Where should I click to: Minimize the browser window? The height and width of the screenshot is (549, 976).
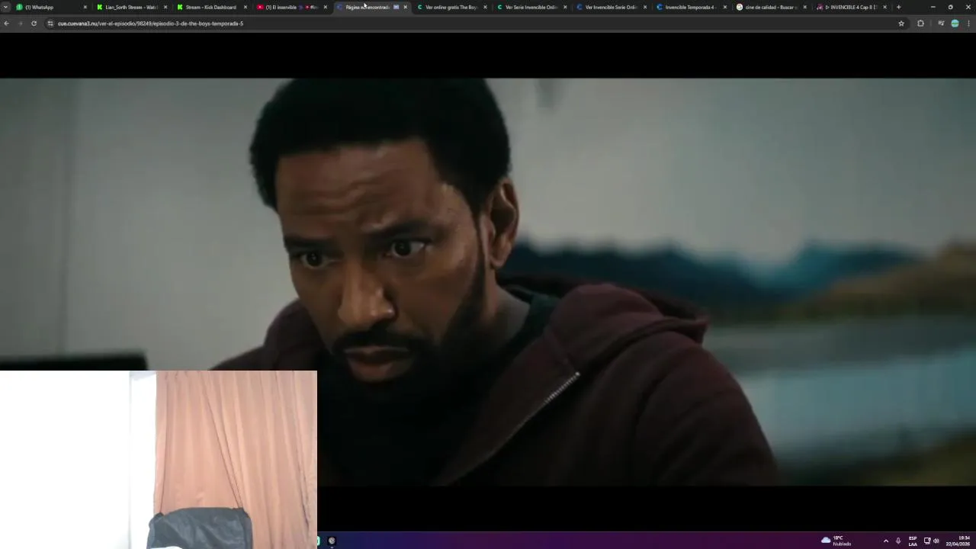[x=933, y=7]
